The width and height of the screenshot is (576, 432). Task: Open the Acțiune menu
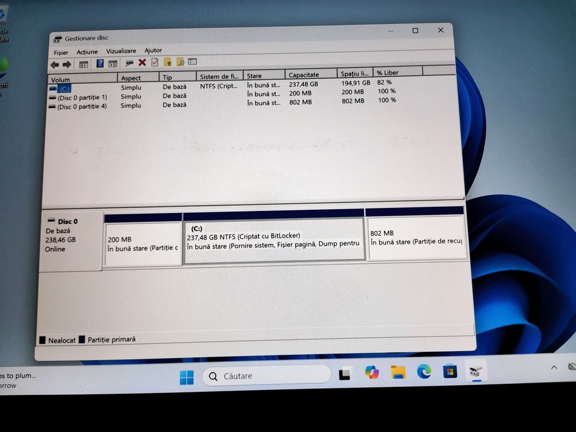pos(87,52)
